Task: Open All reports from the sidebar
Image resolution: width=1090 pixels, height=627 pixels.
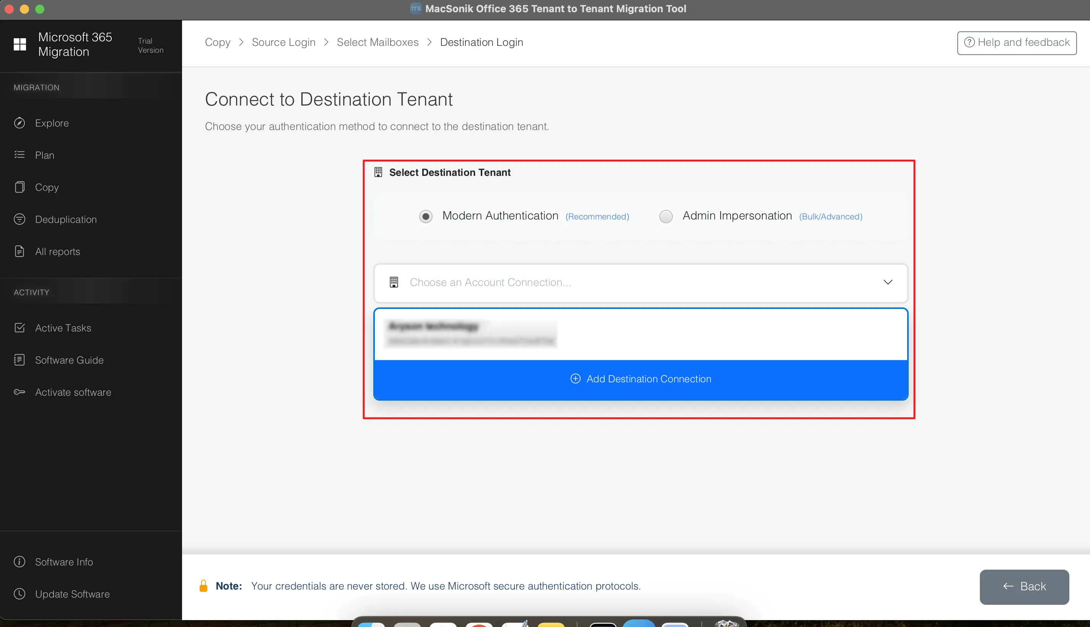Action: tap(57, 252)
